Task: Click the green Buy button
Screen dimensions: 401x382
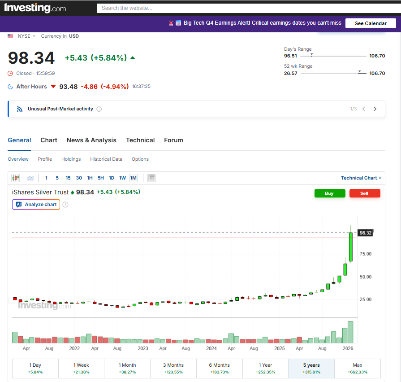Action: coord(330,193)
